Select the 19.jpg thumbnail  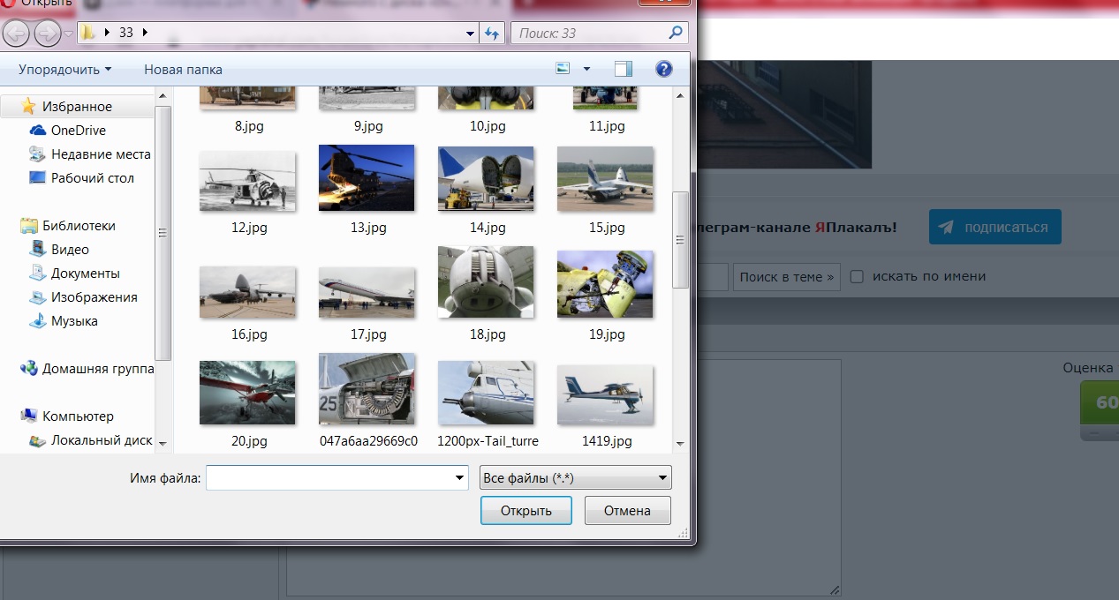point(605,284)
